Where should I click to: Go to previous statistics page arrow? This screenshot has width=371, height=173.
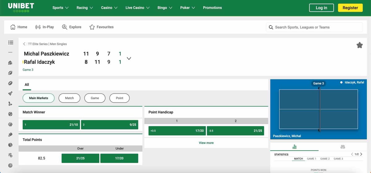[352, 154]
